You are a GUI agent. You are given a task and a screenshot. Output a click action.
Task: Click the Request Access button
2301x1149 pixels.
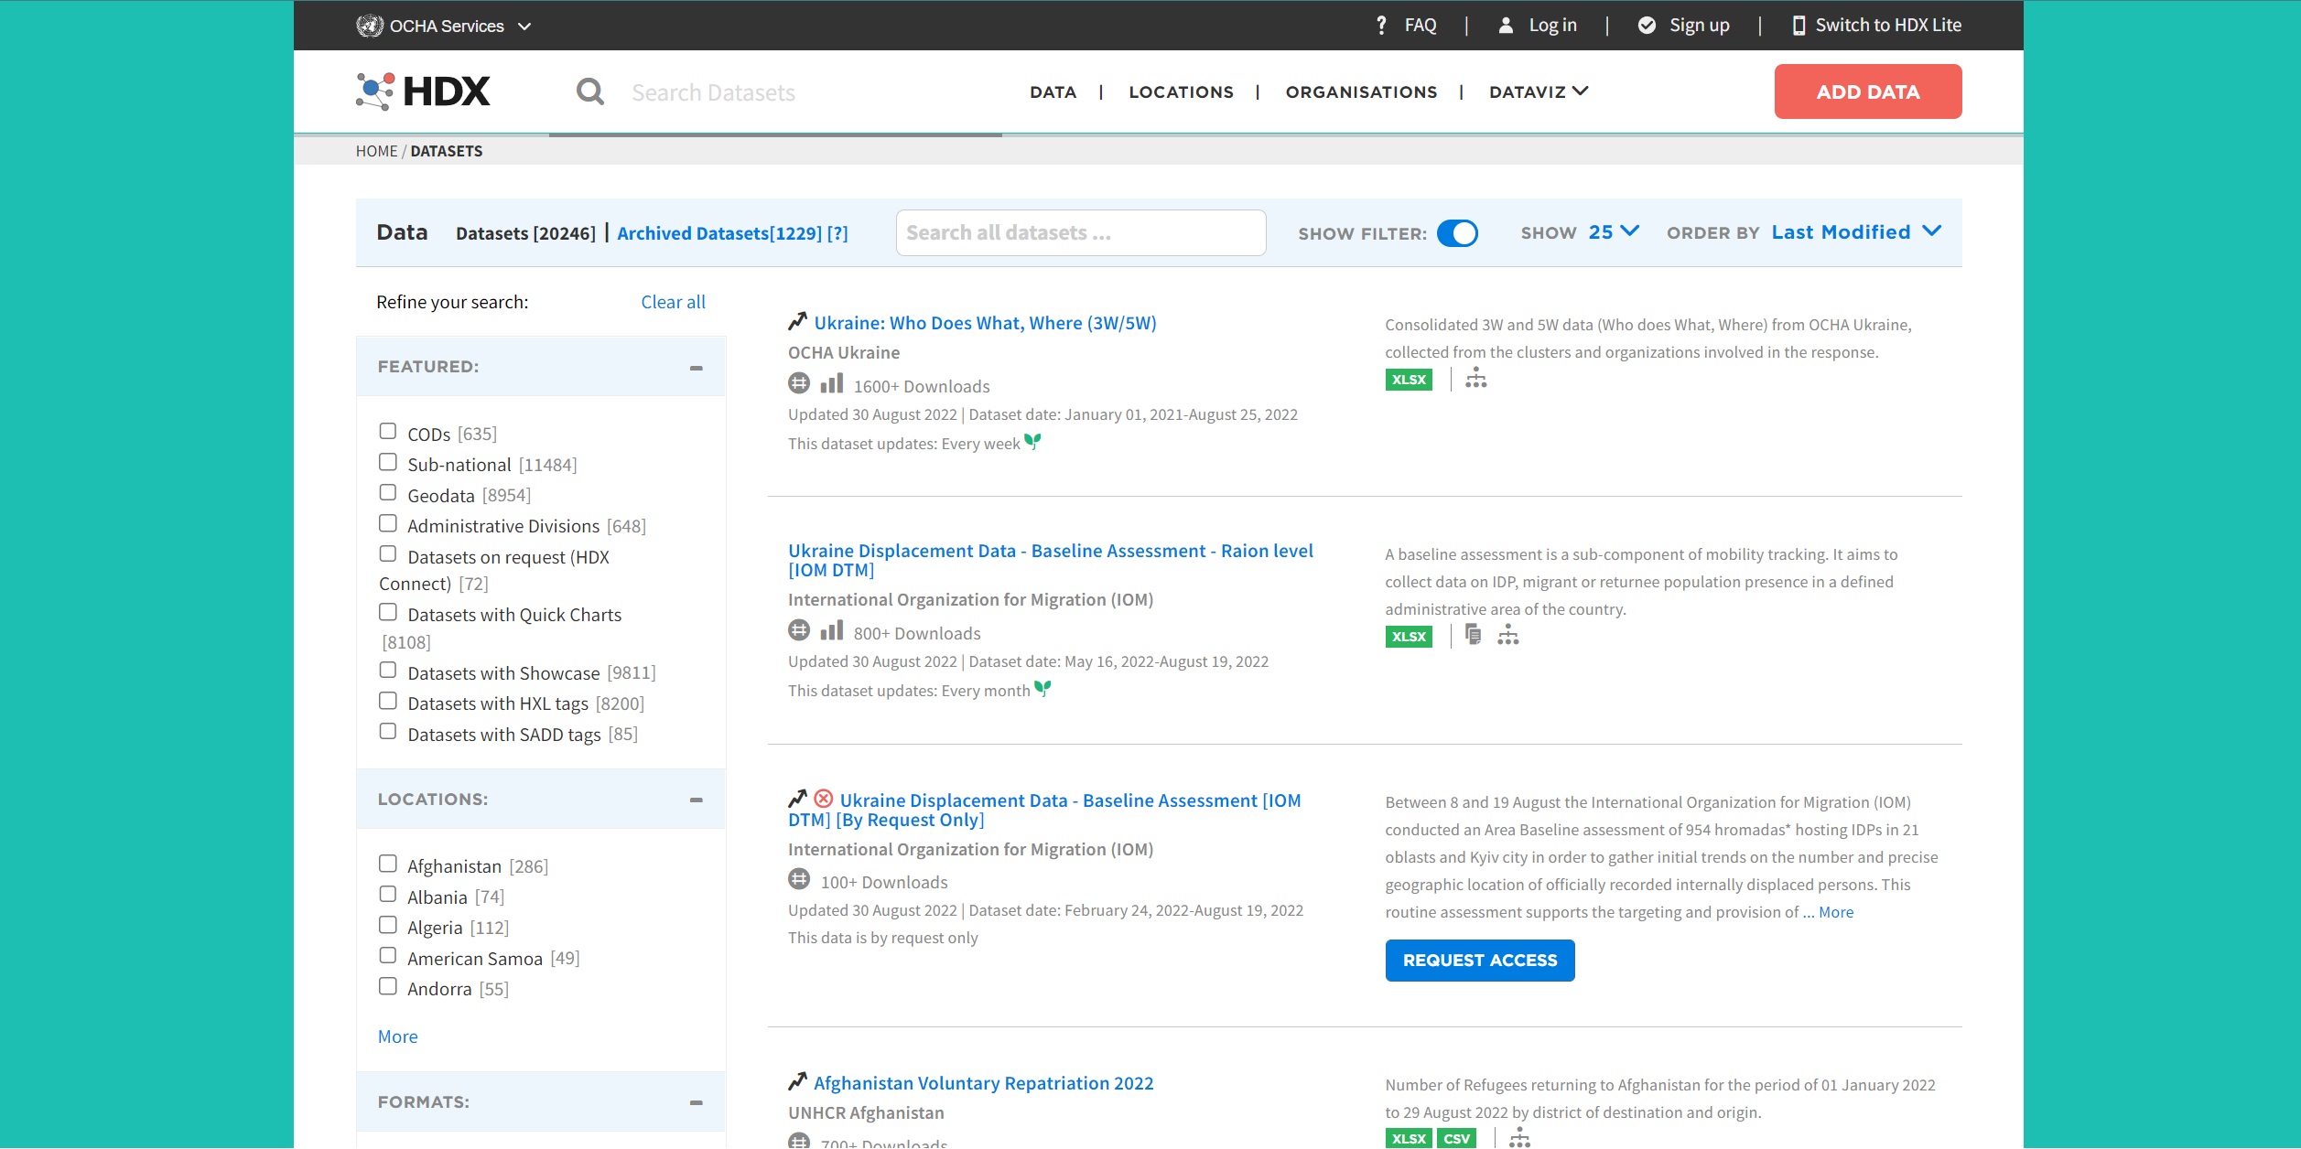1479,961
